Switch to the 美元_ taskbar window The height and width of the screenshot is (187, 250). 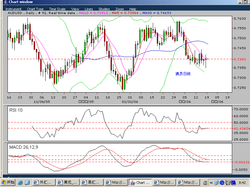point(68,182)
